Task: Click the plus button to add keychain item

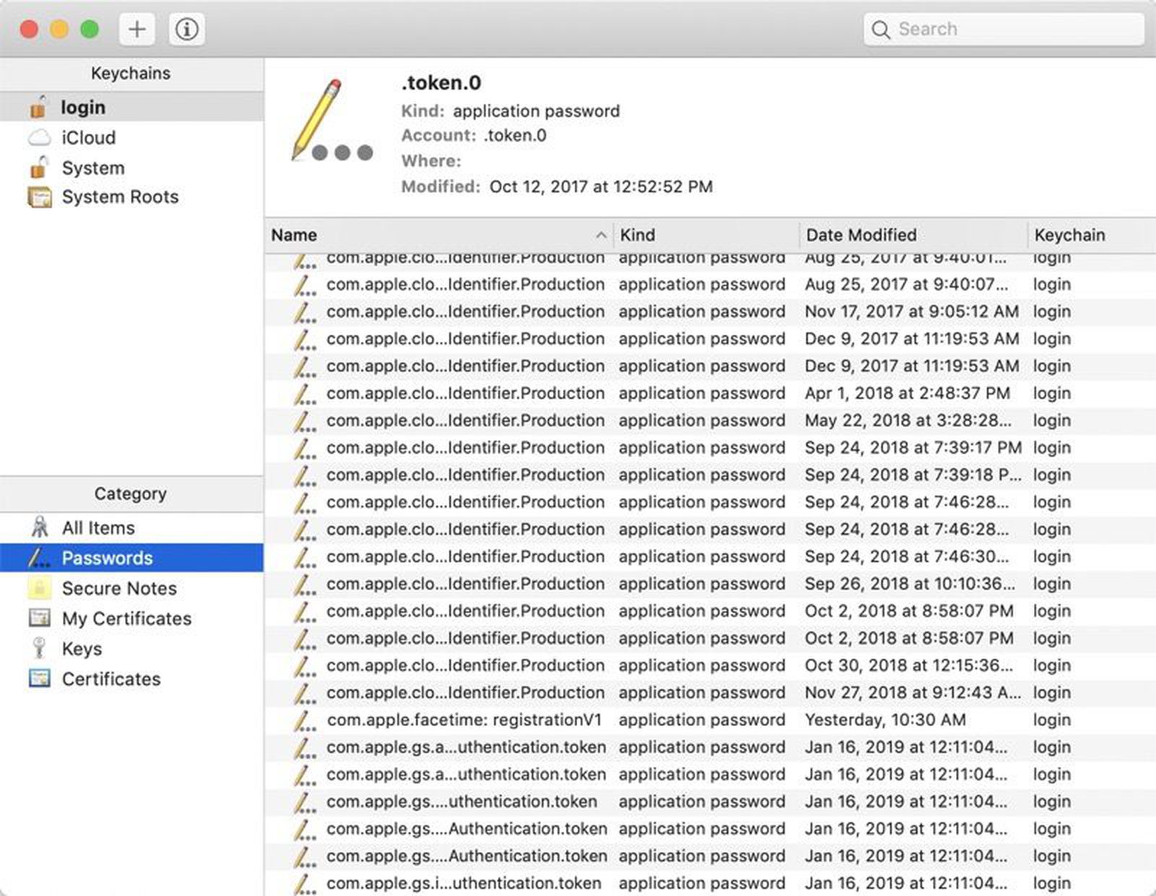Action: pyautogui.click(x=137, y=30)
